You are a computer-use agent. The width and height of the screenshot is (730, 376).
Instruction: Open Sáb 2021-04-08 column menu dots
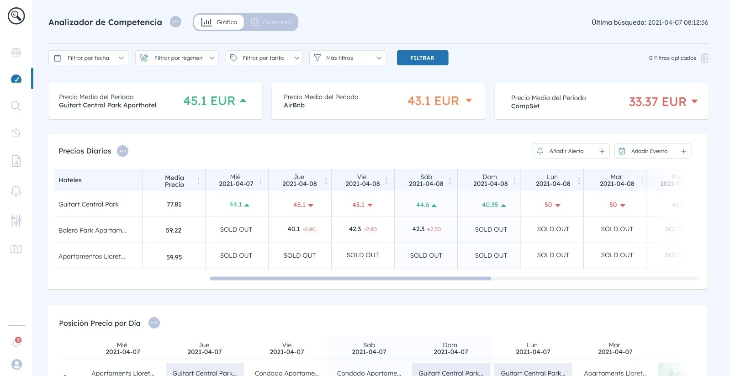(x=450, y=181)
